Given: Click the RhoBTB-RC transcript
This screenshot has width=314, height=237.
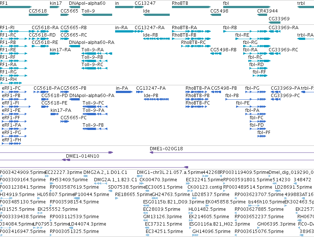Looking at the screenshot, I should pyautogui.click(x=196, y=46).
